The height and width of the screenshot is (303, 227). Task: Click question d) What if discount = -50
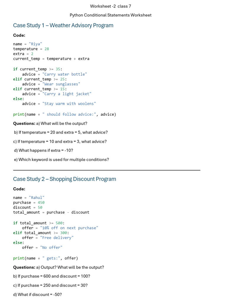[38, 294]
